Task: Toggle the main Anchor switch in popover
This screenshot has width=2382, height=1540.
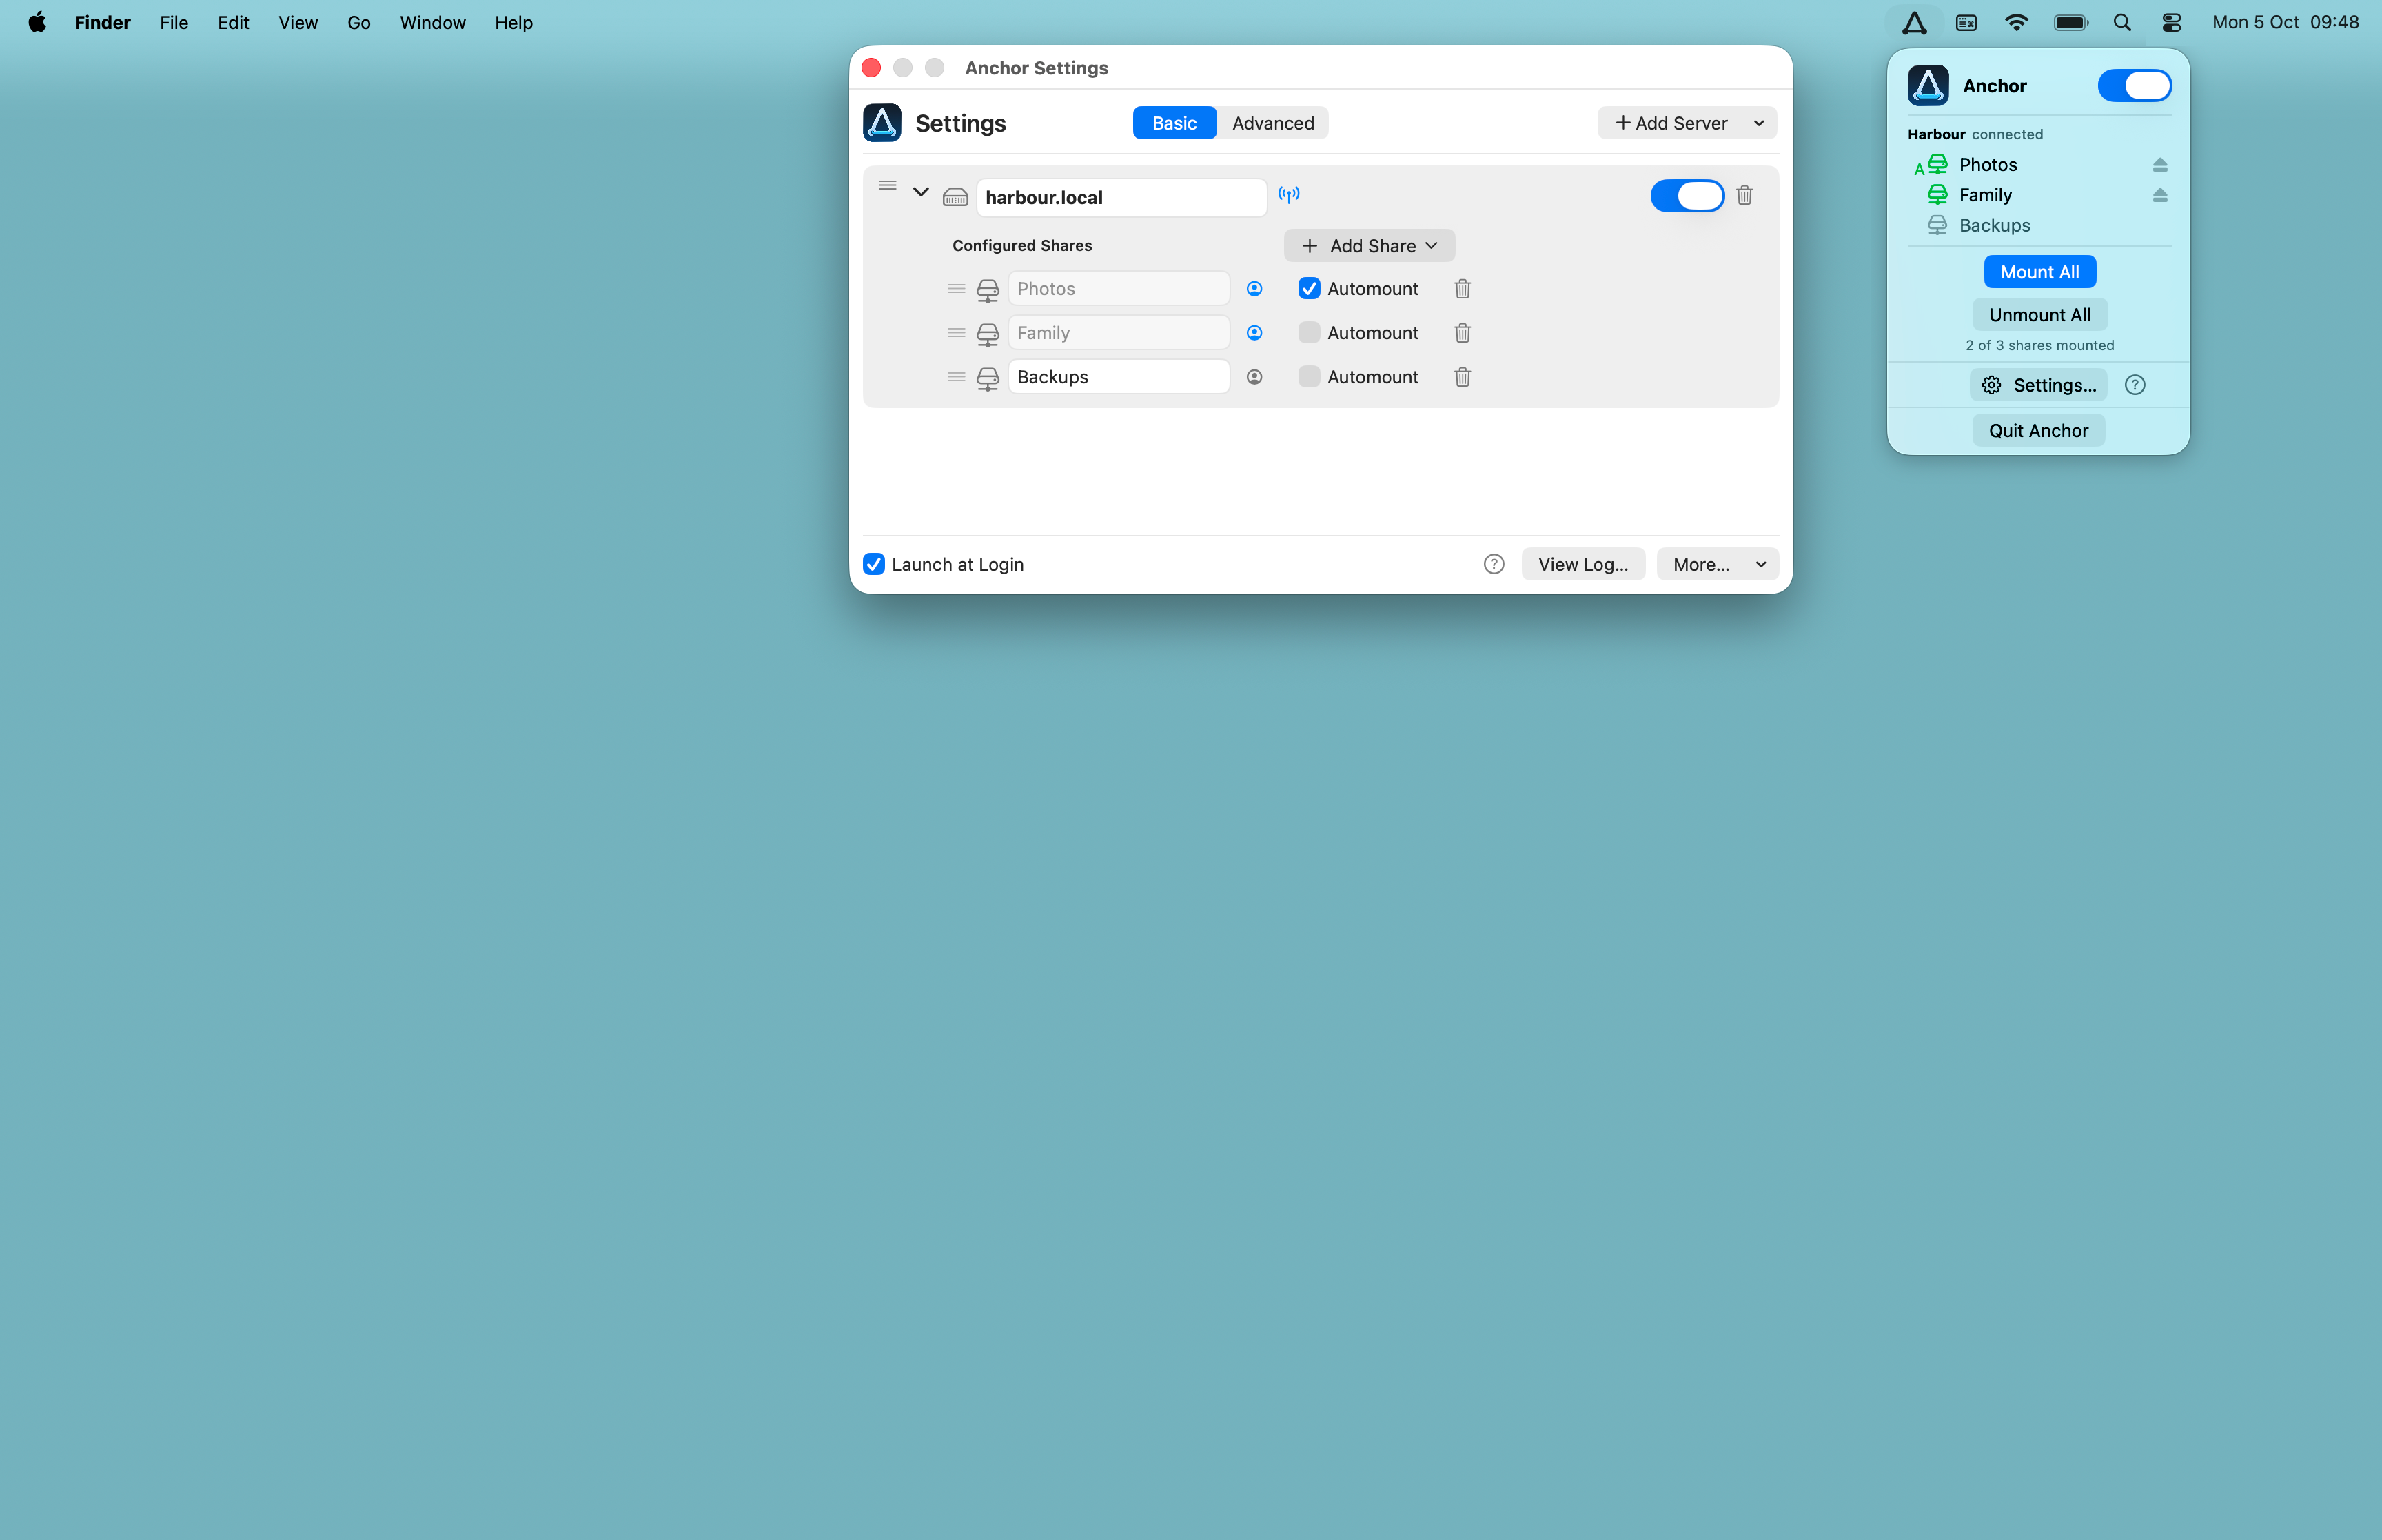Action: pyautogui.click(x=2134, y=86)
